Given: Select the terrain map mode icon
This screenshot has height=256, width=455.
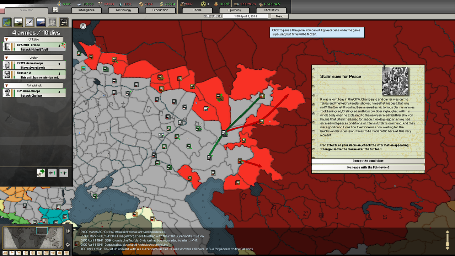Looking at the screenshot, I should pos(5,253).
